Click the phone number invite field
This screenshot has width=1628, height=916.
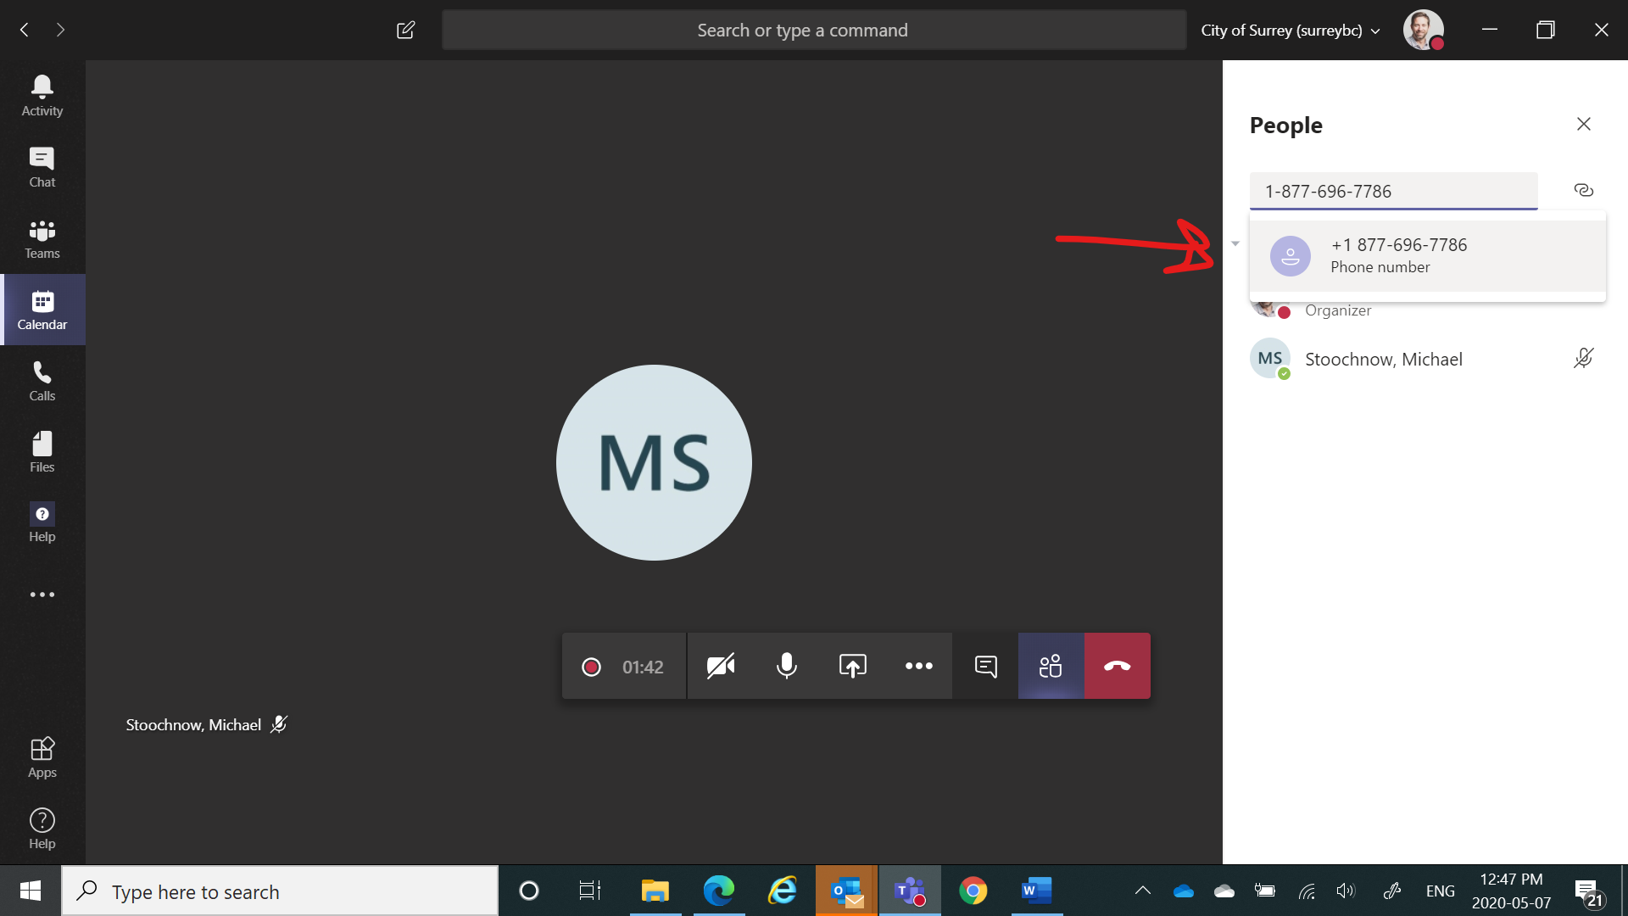(x=1393, y=192)
